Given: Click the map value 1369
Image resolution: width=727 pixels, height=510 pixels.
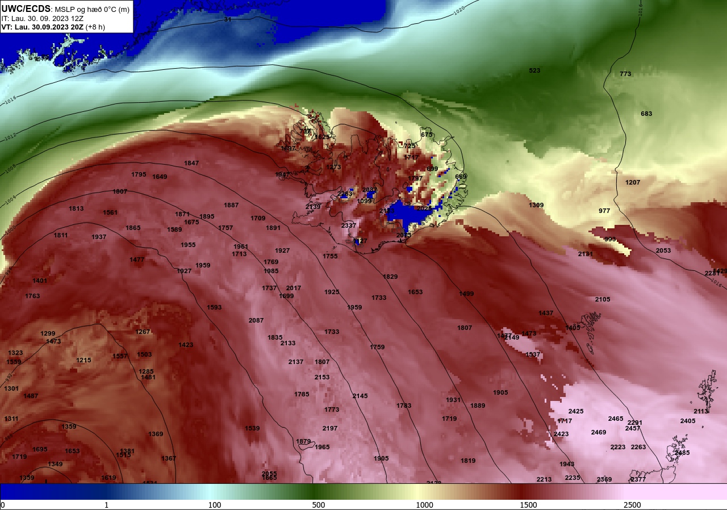Looking at the screenshot, I should point(156,434).
